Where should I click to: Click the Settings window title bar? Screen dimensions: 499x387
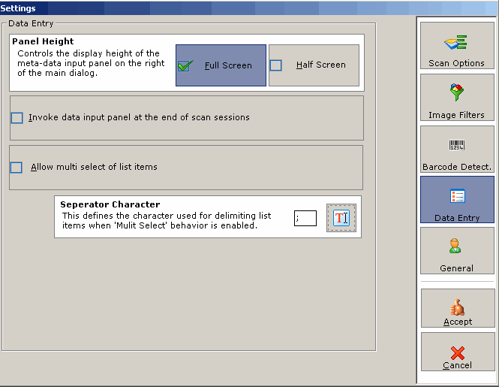pyautogui.click(x=225, y=8)
